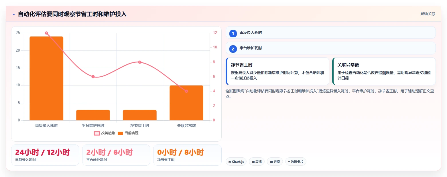Click the 进度 tag icon
447x177 pixels.
[x=271, y=162]
